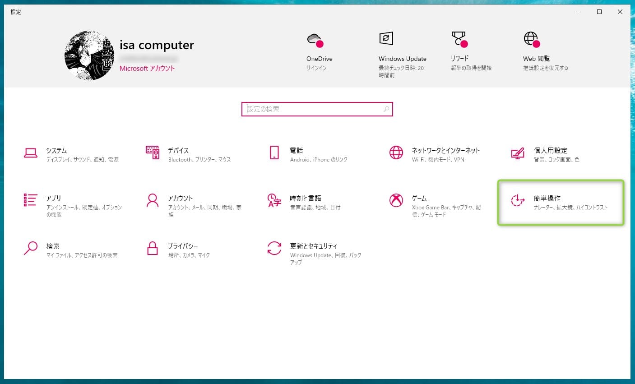Click the Bluetooth、プリンター、マウス description

(199, 160)
